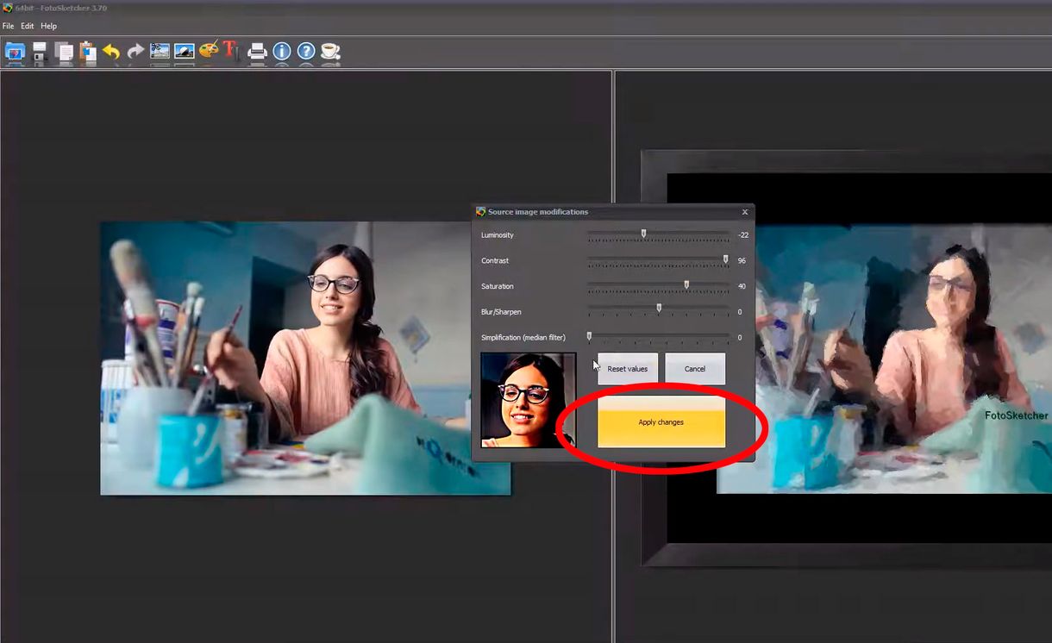Viewport: 1052px width, 643px height.
Task: Click the coffee cup donation icon
Action: click(329, 52)
